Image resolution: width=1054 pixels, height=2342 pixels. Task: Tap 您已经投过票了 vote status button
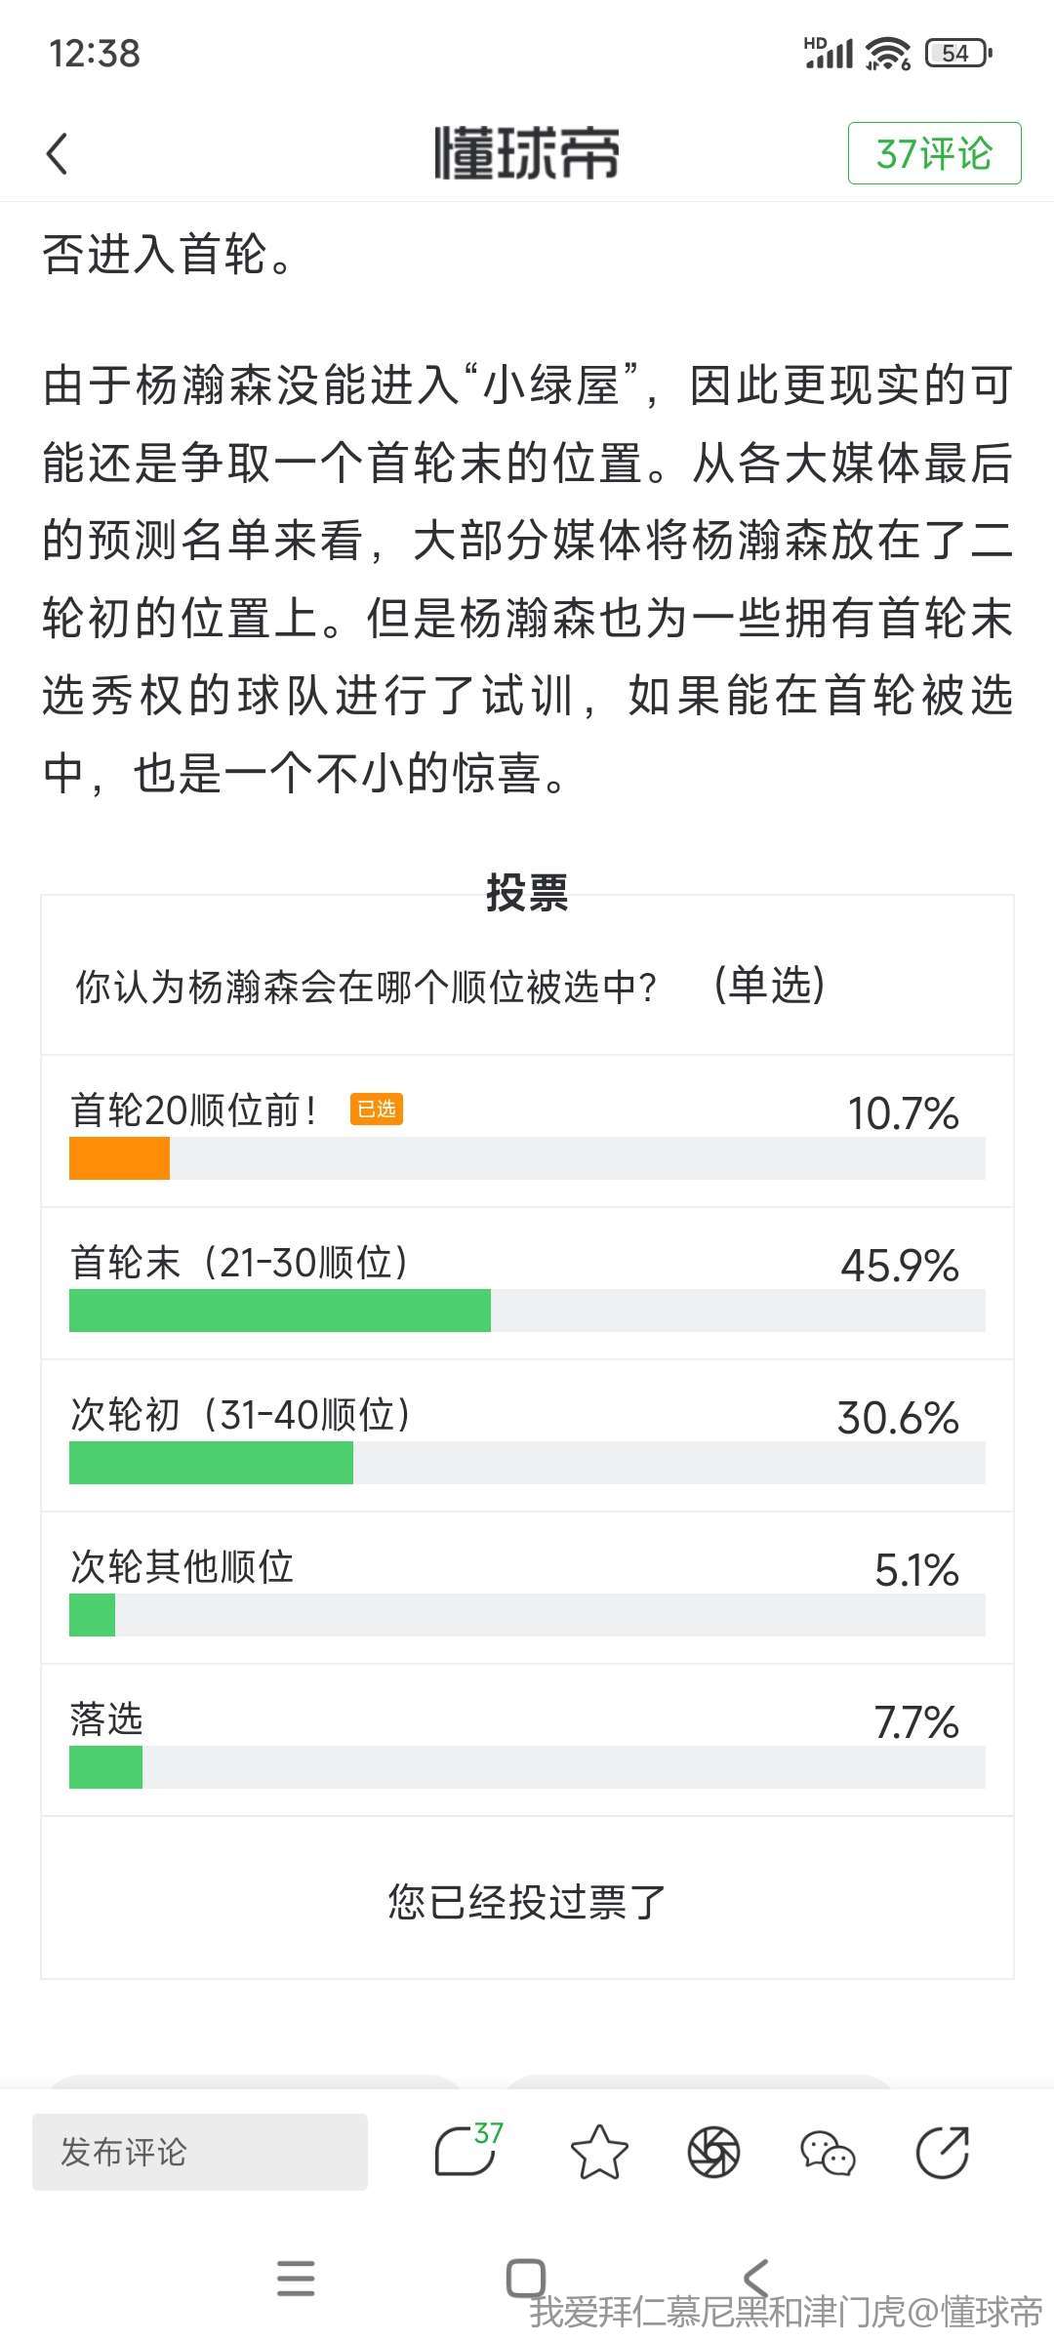point(527,1901)
